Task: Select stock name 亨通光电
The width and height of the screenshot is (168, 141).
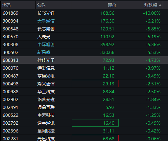Action: click(x=46, y=76)
